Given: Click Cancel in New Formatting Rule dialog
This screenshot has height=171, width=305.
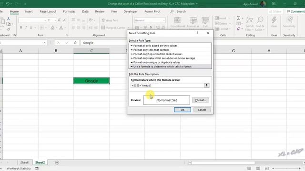Looking at the screenshot, I should (x=202, y=110).
